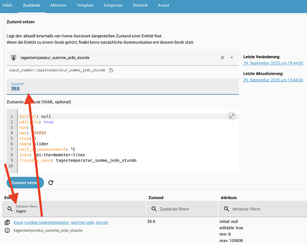Open the Assist tab

163,5
